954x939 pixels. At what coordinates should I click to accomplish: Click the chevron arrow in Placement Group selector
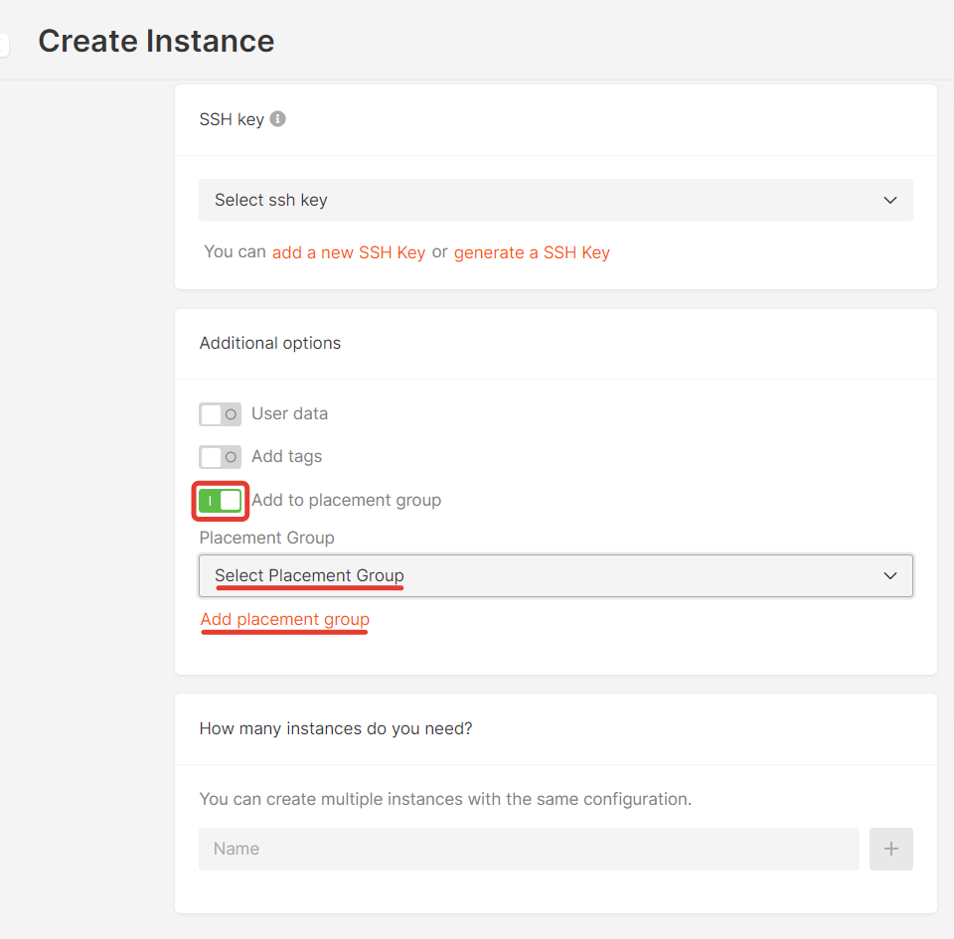click(890, 575)
